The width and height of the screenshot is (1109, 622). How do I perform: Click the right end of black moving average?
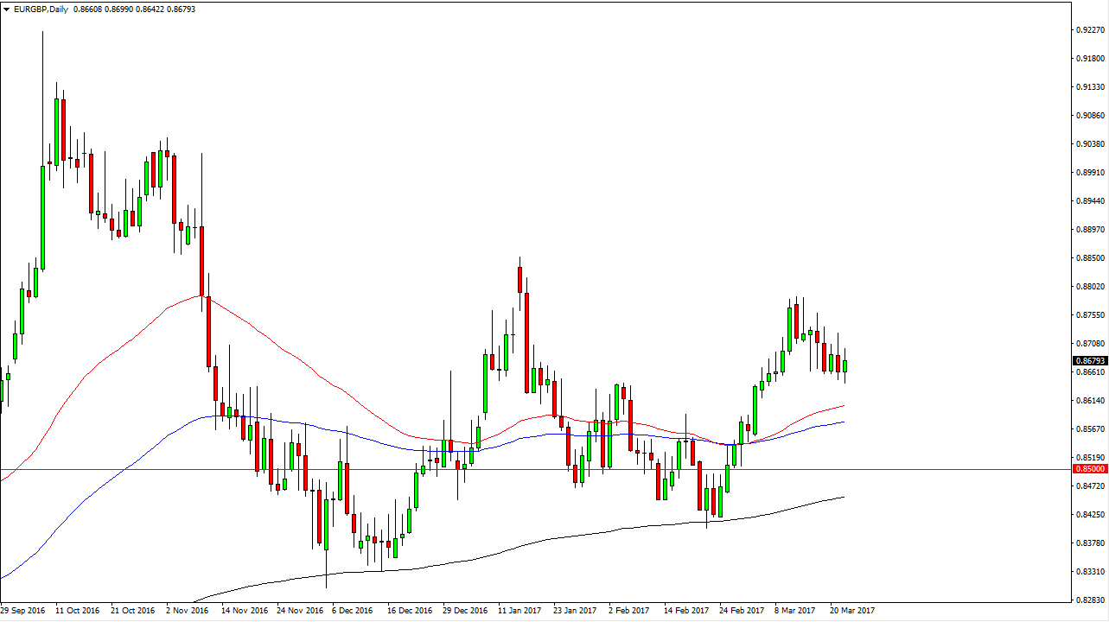(x=843, y=497)
